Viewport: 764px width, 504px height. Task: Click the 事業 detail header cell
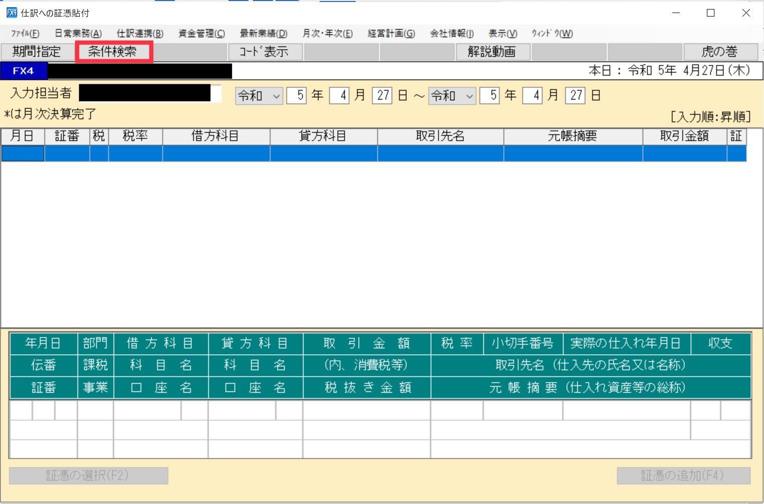point(96,388)
